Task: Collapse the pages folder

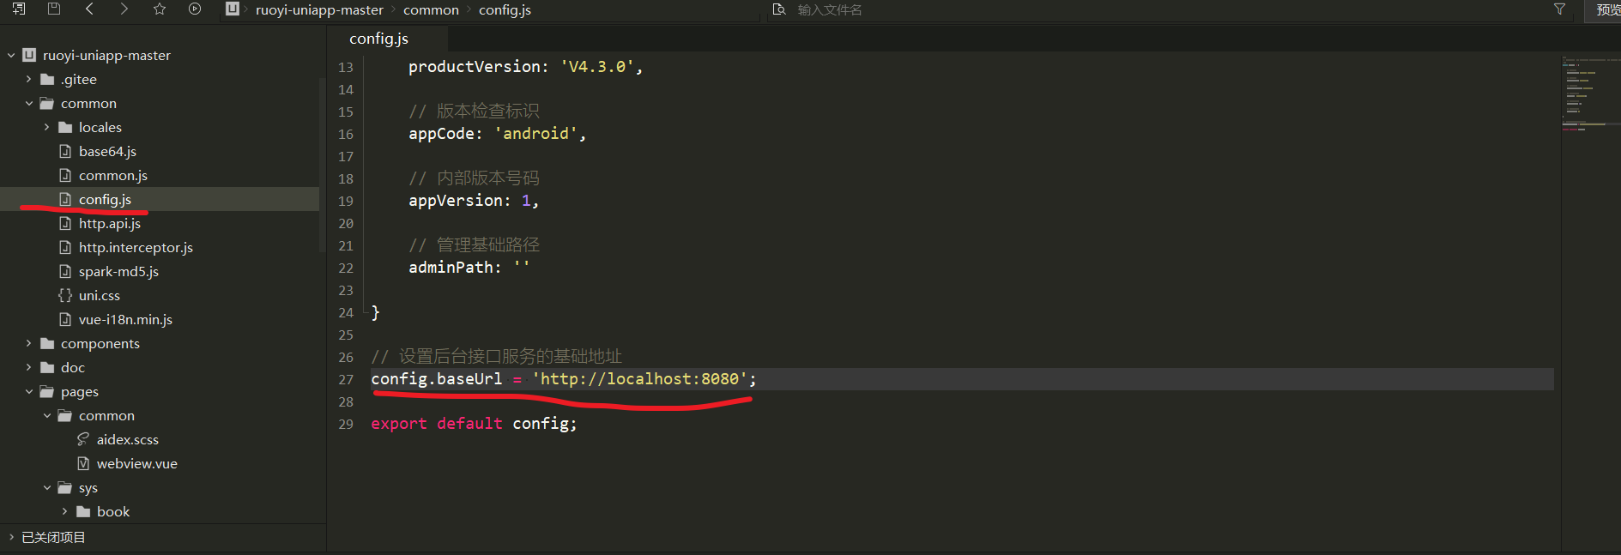Action: tap(28, 391)
